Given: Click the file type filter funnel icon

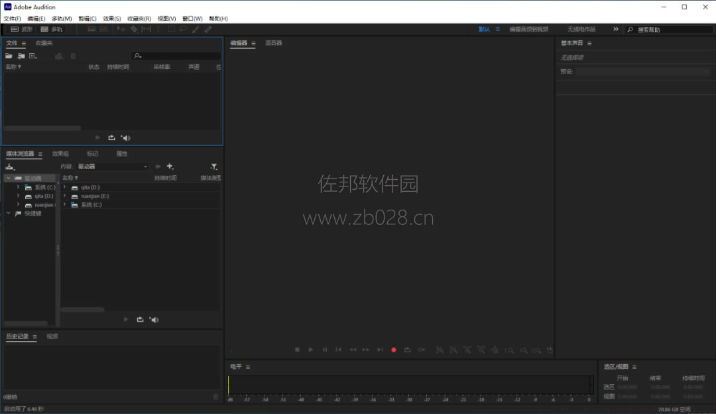Looking at the screenshot, I should [213, 167].
